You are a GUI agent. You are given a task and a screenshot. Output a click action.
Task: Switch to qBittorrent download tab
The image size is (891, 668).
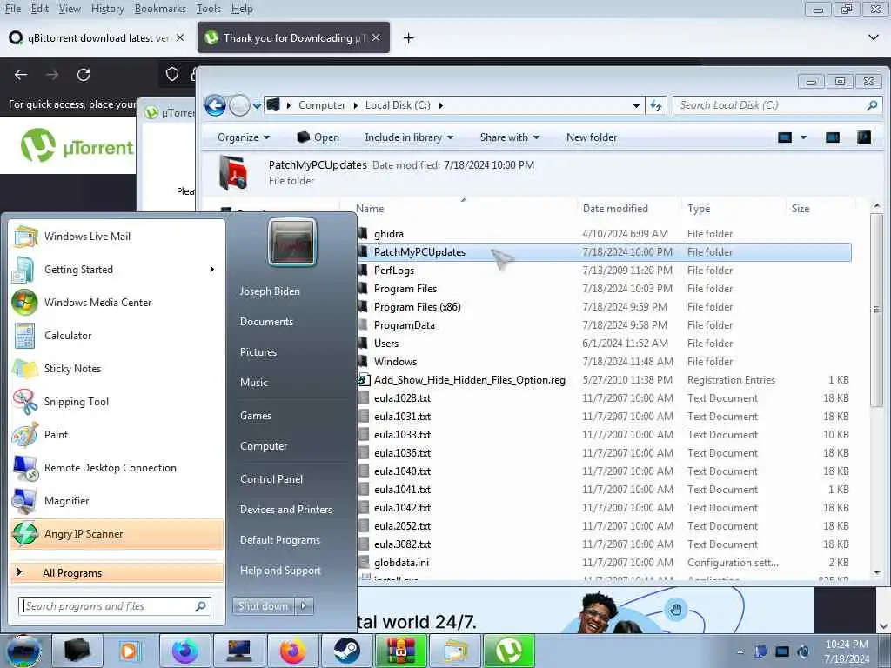97,37
